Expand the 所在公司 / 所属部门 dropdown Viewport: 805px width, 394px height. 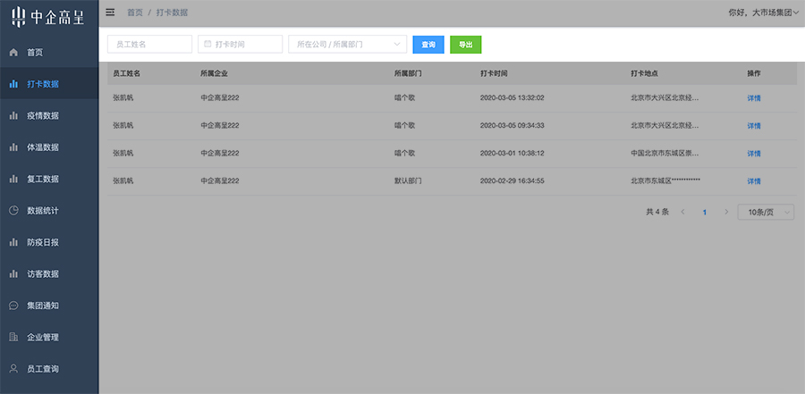tap(348, 44)
